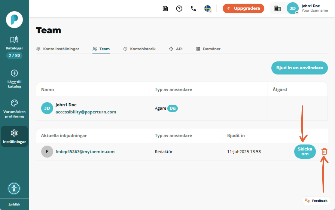Screen dimensions: 335x210
Task: Click Bjud in en användare button
Action: (x=299, y=68)
